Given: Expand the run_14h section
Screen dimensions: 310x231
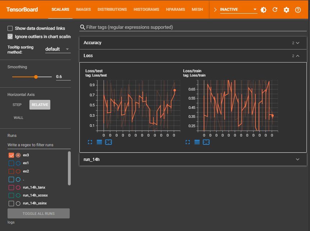Looking at the screenshot, I should pos(193,160).
